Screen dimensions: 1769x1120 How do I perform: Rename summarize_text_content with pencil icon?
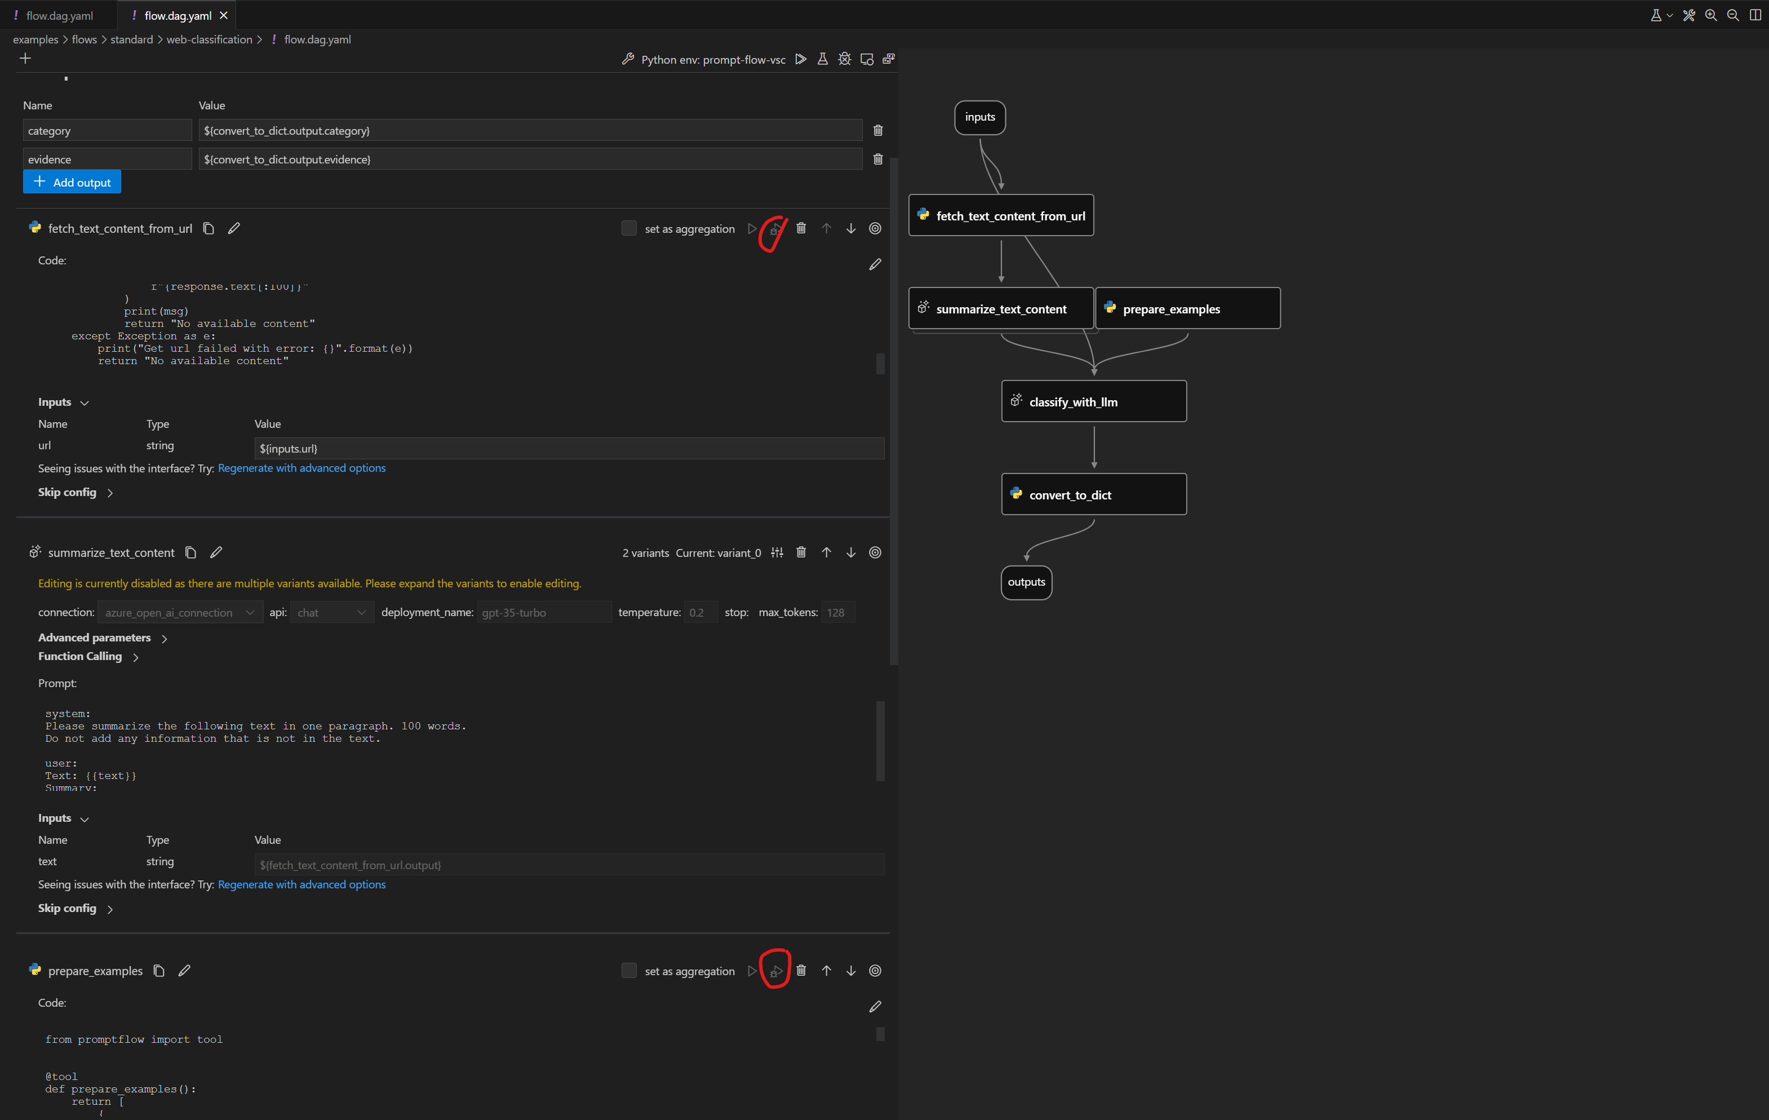click(x=216, y=552)
